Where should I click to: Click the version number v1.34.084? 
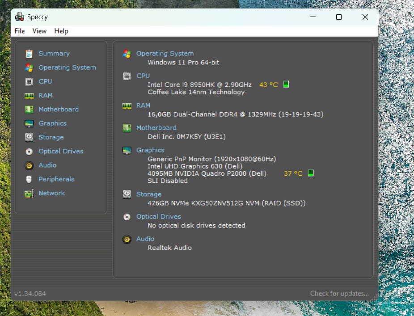tap(30, 294)
